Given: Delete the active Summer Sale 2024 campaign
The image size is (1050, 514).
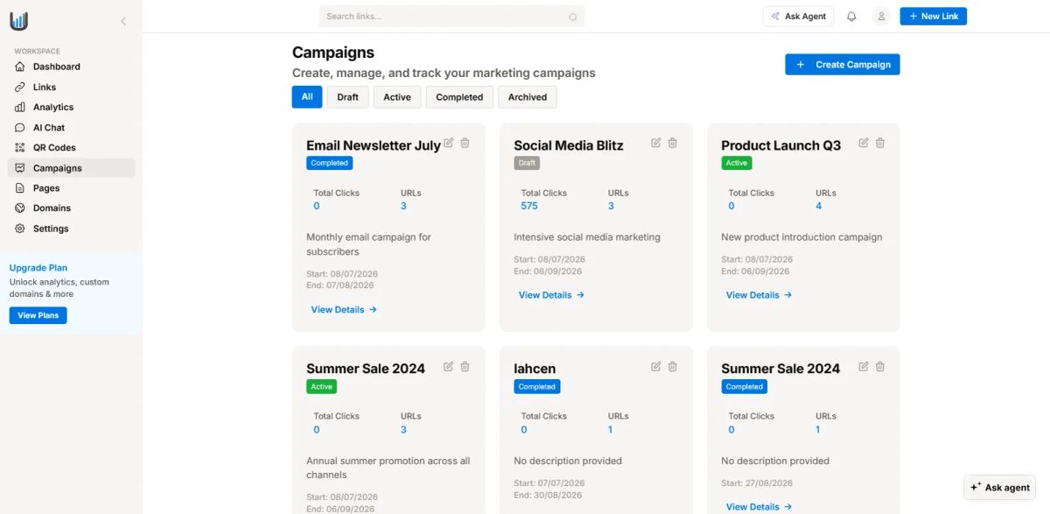Looking at the screenshot, I should (465, 366).
